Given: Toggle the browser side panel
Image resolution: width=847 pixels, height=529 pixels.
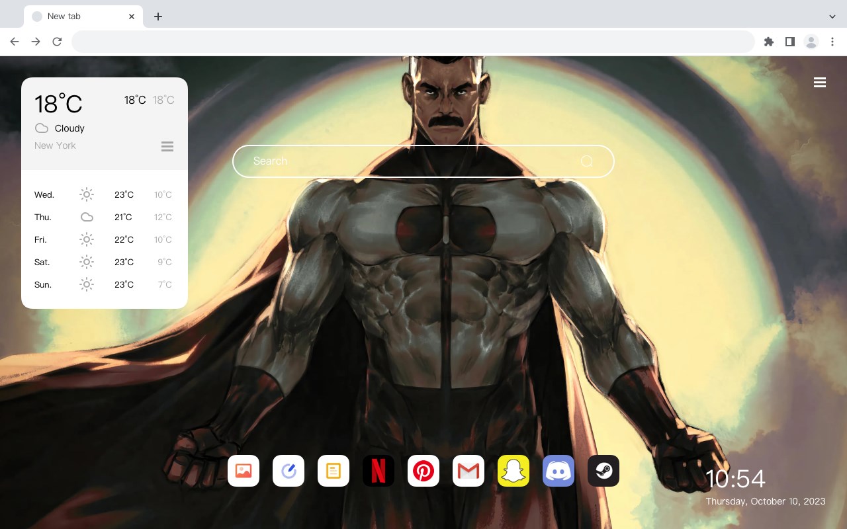Looking at the screenshot, I should [789, 42].
